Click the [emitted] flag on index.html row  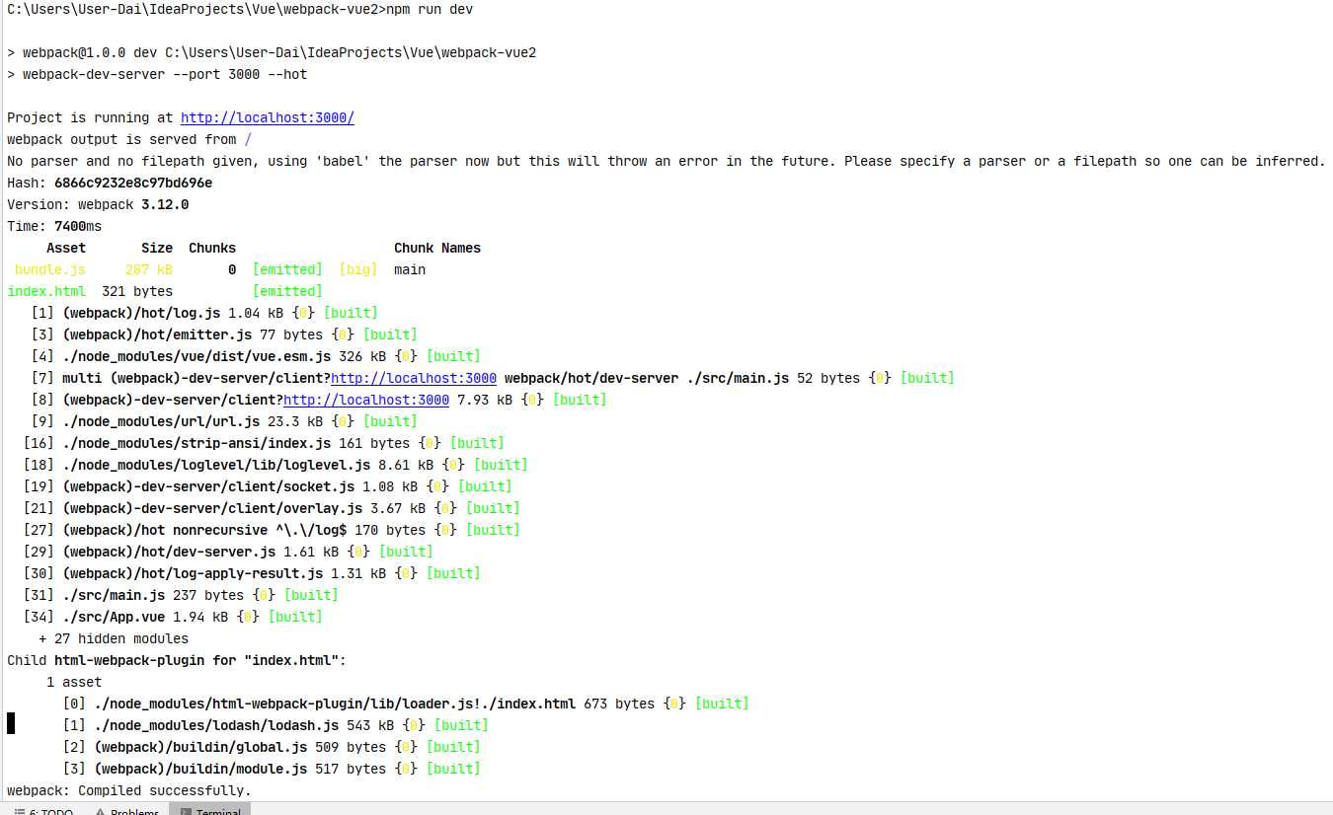click(x=287, y=291)
